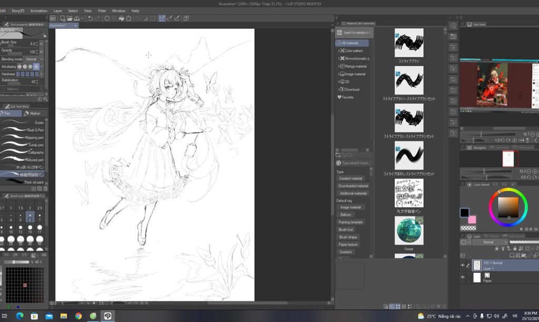This screenshot has height=322, width=539.
Task: Show hidden system tray icons chevron
Action: tap(467, 316)
